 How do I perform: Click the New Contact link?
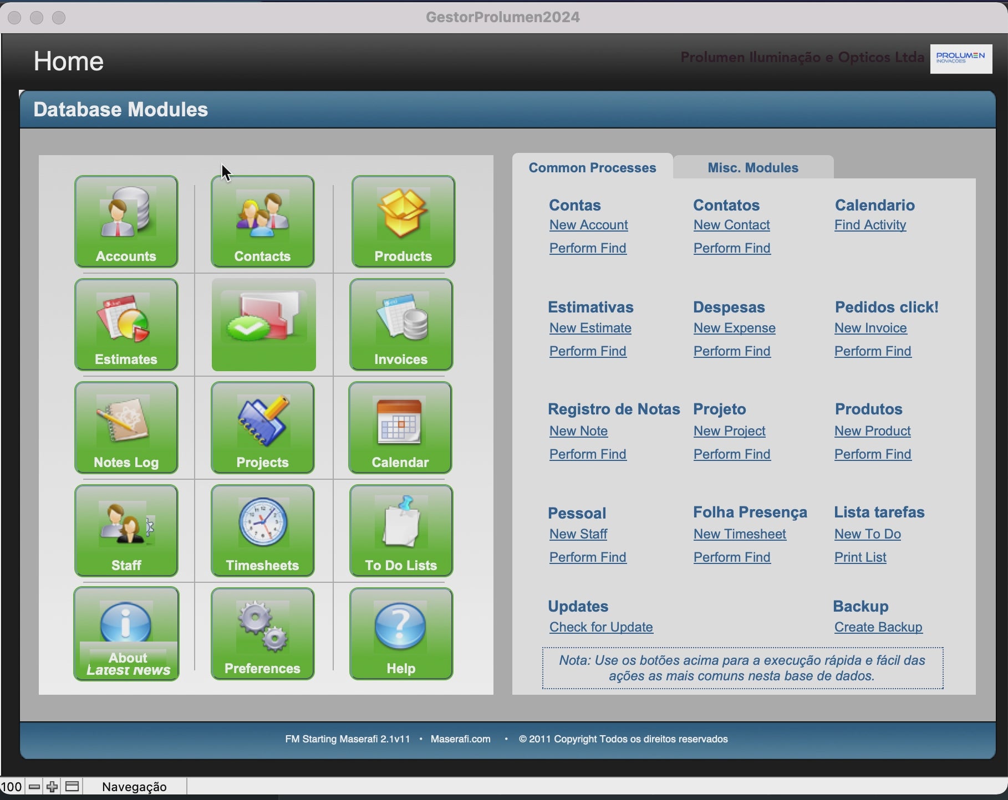(x=732, y=225)
